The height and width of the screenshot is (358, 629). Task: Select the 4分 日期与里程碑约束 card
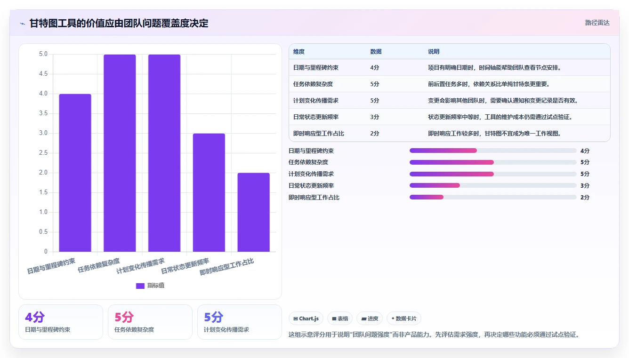pyautogui.click(x=61, y=322)
